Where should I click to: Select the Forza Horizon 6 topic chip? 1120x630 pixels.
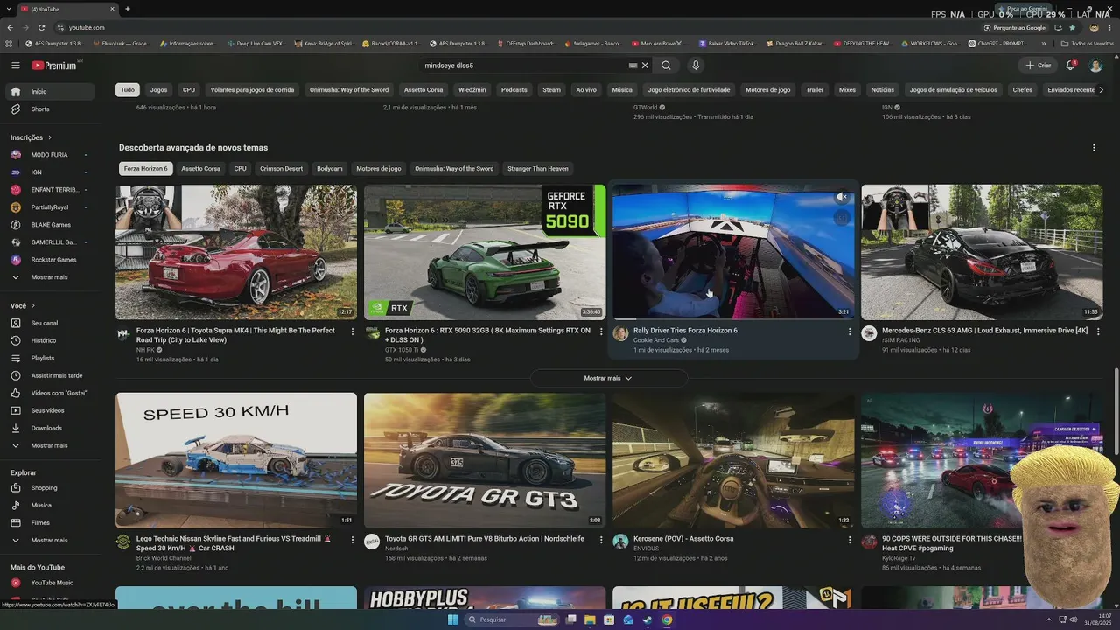145,169
